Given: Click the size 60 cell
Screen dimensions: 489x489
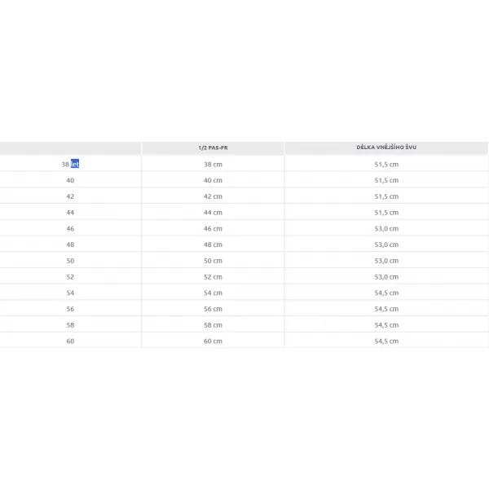Looking at the screenshot, I should coord(70,341).
